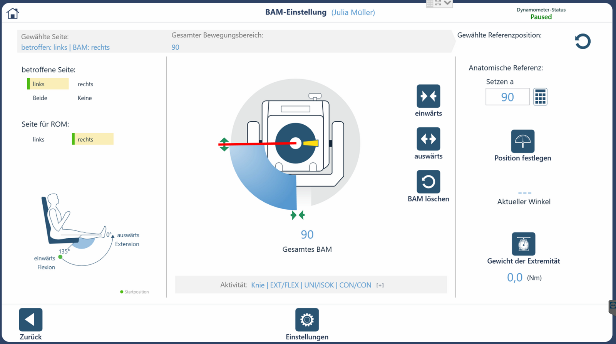Click Position festlegen protractor icon

[522, 141]
